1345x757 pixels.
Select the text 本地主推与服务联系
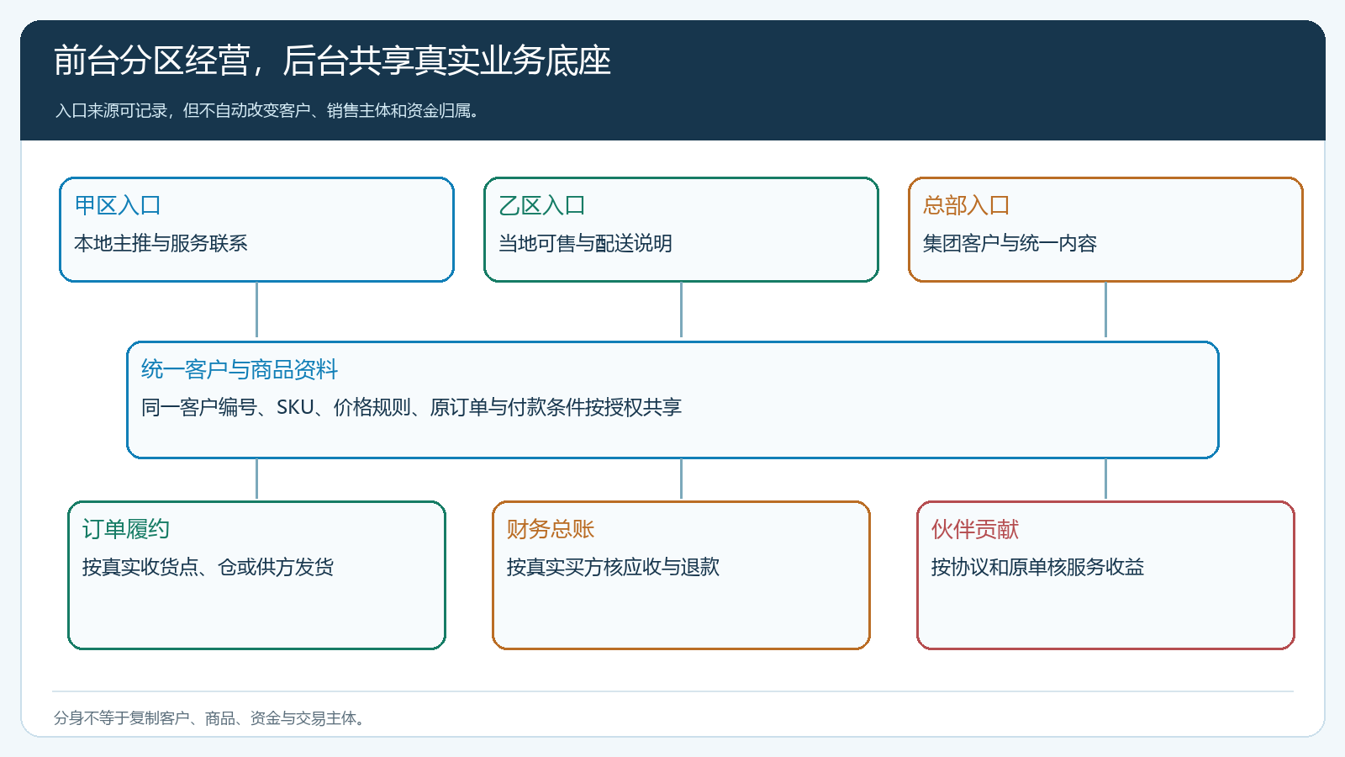click(161, 243)
